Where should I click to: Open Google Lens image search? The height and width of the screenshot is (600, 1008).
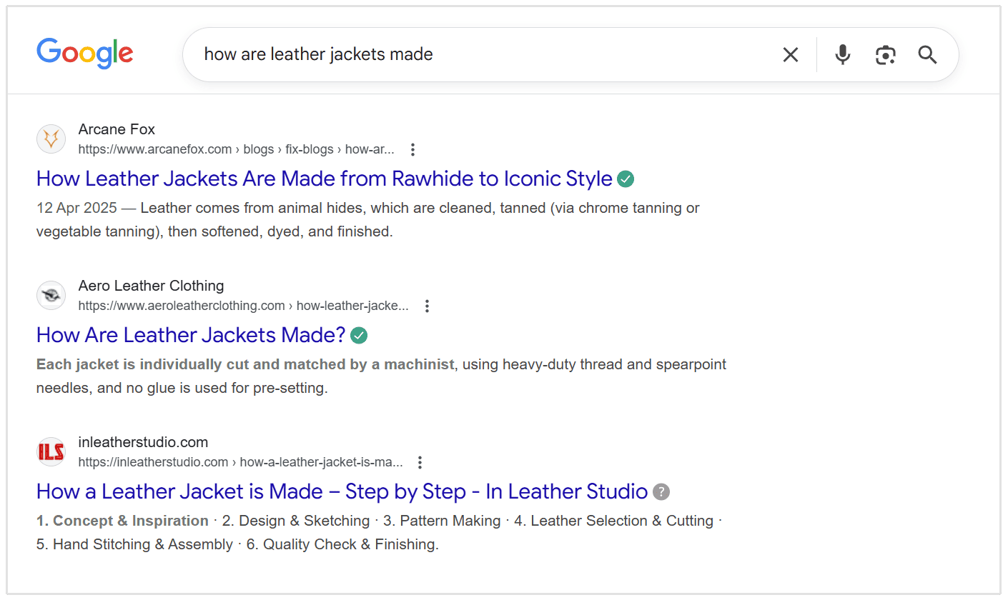click(x=886, y=54)
